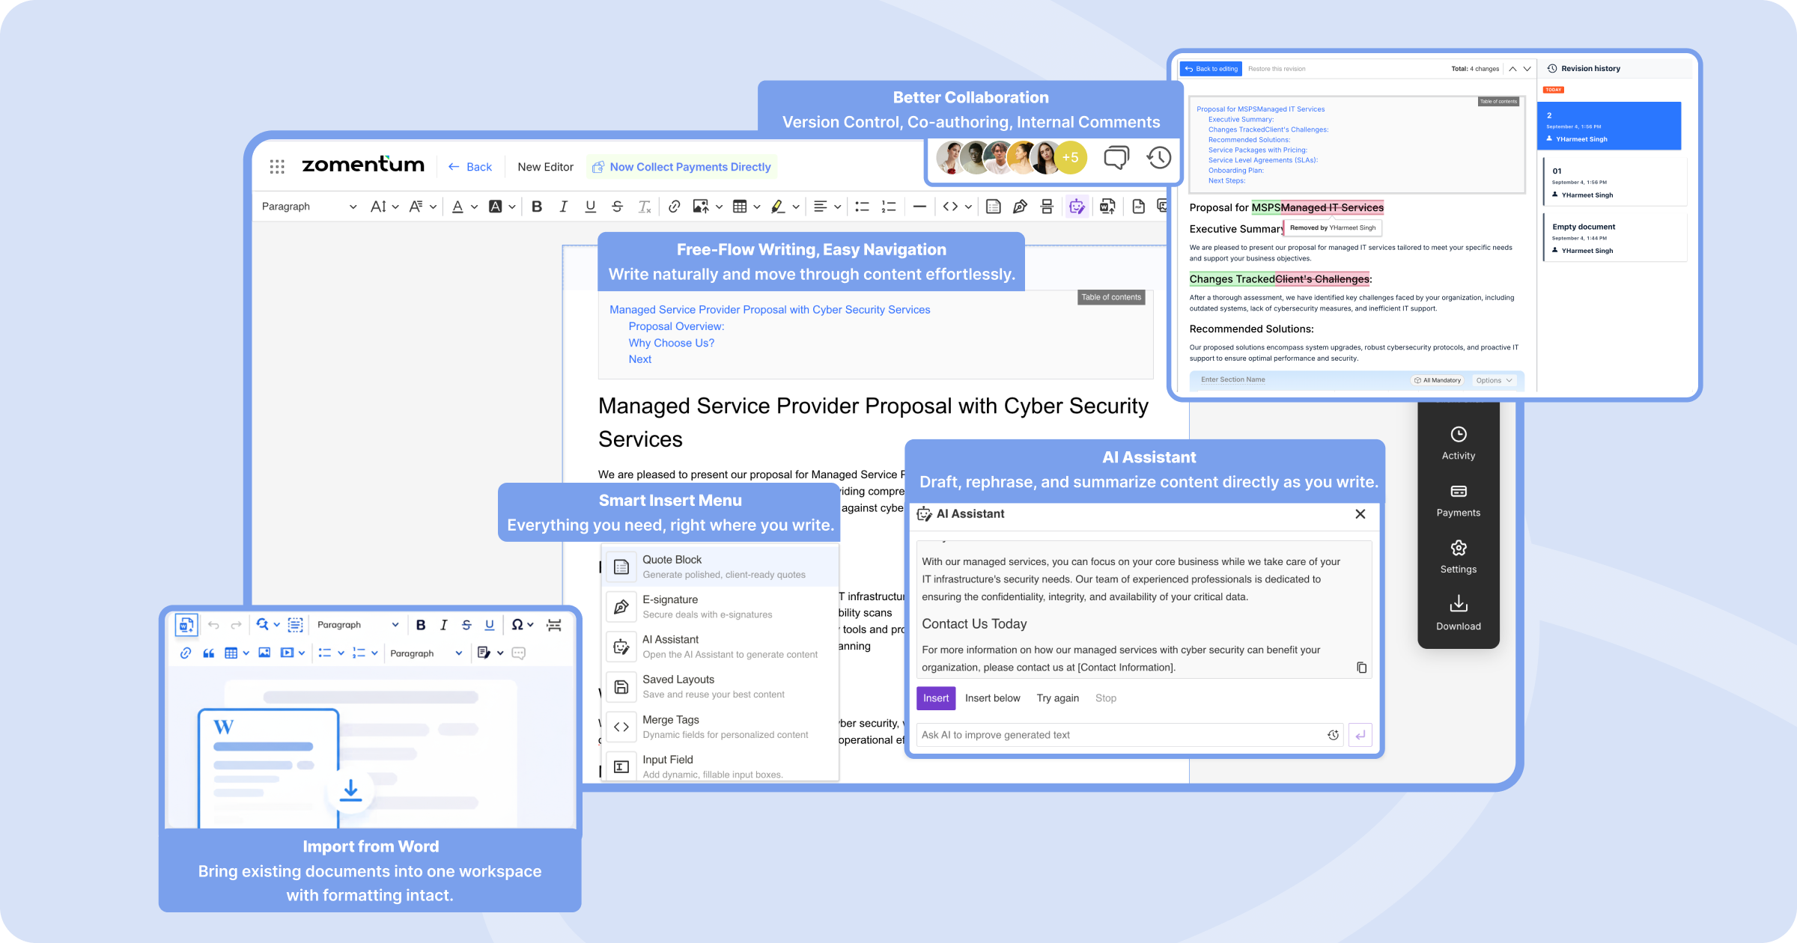
Task: Toggle bold formatting
Action: click(536, 207)
